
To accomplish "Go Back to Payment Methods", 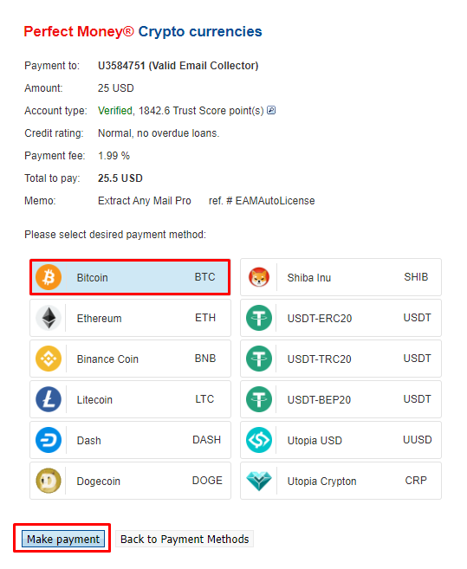I will pos(185,539).
